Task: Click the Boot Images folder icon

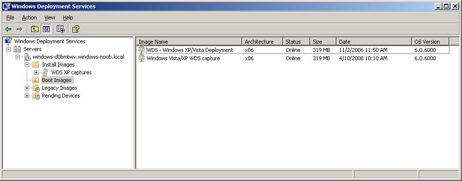Action: [x=36, y=80]
